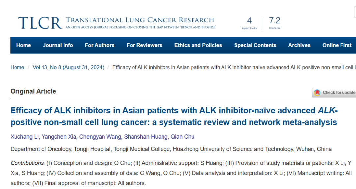View the Archives section
Viewport: 356px width, 189px height.
[299, 45]
